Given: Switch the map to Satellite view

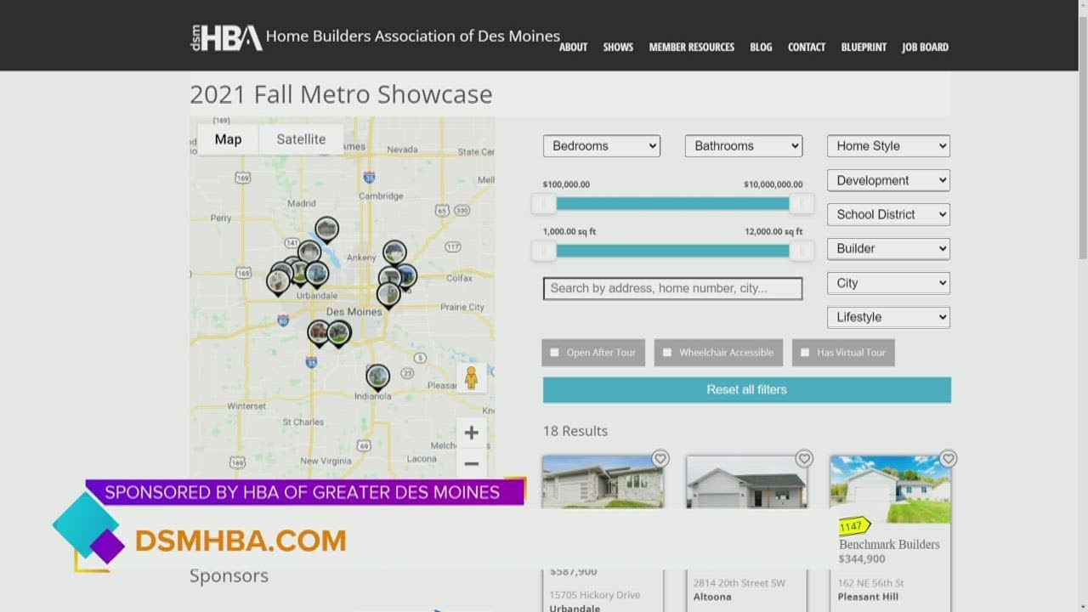Looking at the screenshot, I should [301, 139].
